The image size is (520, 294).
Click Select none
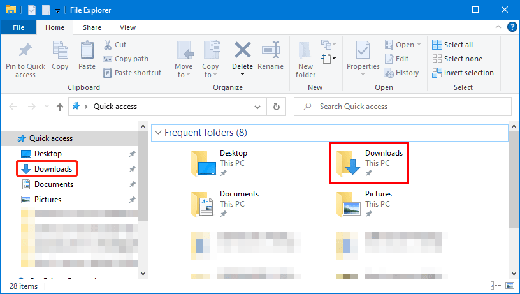(x=458, y=59)
